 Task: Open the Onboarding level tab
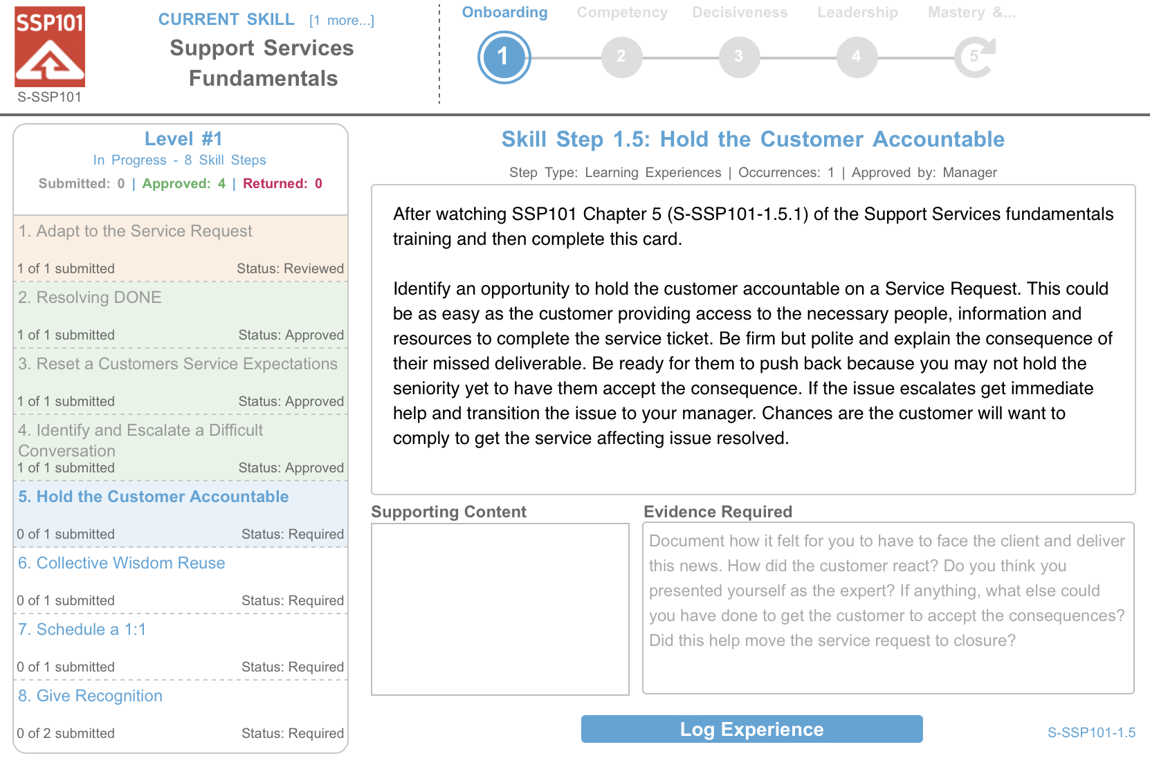tap(504, 12)
